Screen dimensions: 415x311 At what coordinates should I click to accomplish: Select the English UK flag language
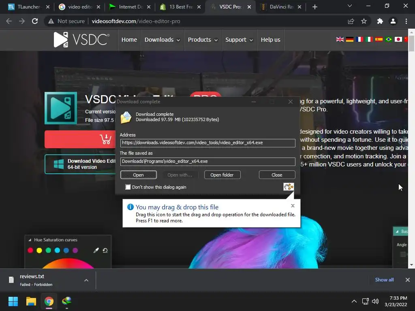340,39
